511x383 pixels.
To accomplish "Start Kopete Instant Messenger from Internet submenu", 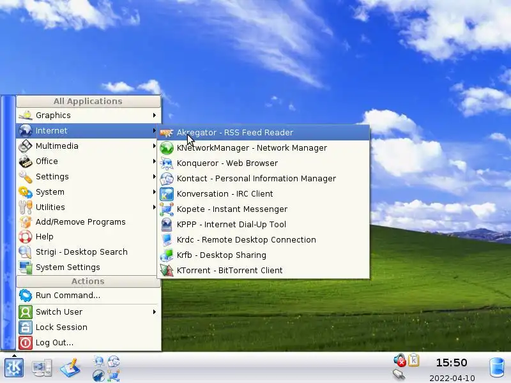I will (x=263, y=209).
